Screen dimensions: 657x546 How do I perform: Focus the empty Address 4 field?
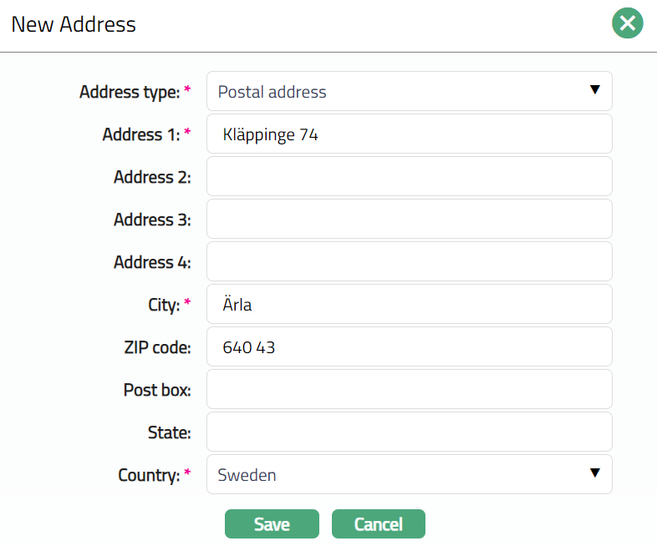tap(409, 261)
